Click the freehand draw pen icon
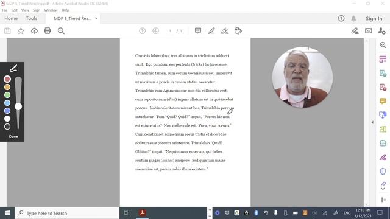Viewport: 390px width, 219px height. pyautogui.click(x=13, y=68)
